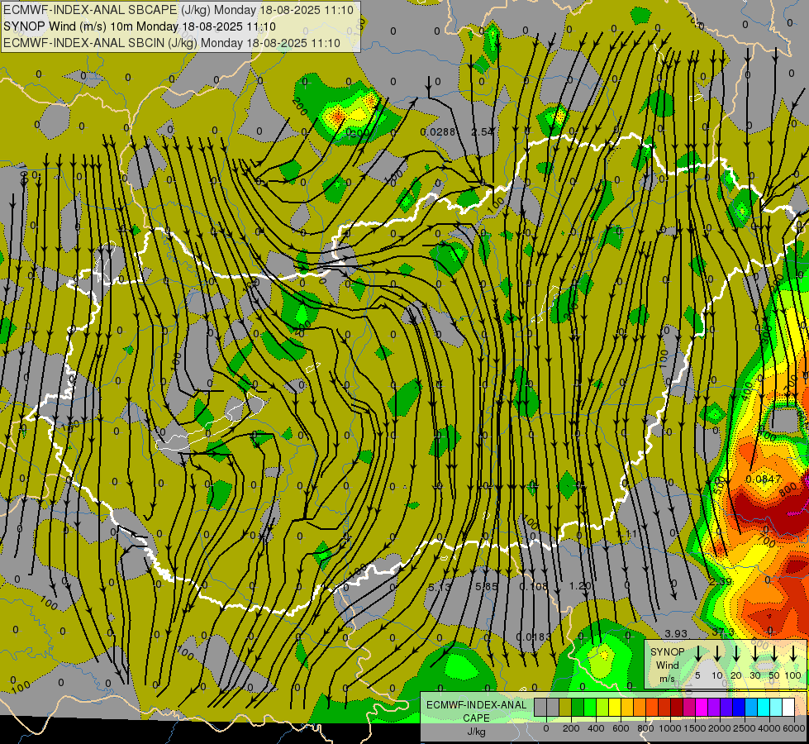This screenshot has width=809, height=744.
Task: Click the 2500 tick label on color scale
Action: [x=744, y=728]
